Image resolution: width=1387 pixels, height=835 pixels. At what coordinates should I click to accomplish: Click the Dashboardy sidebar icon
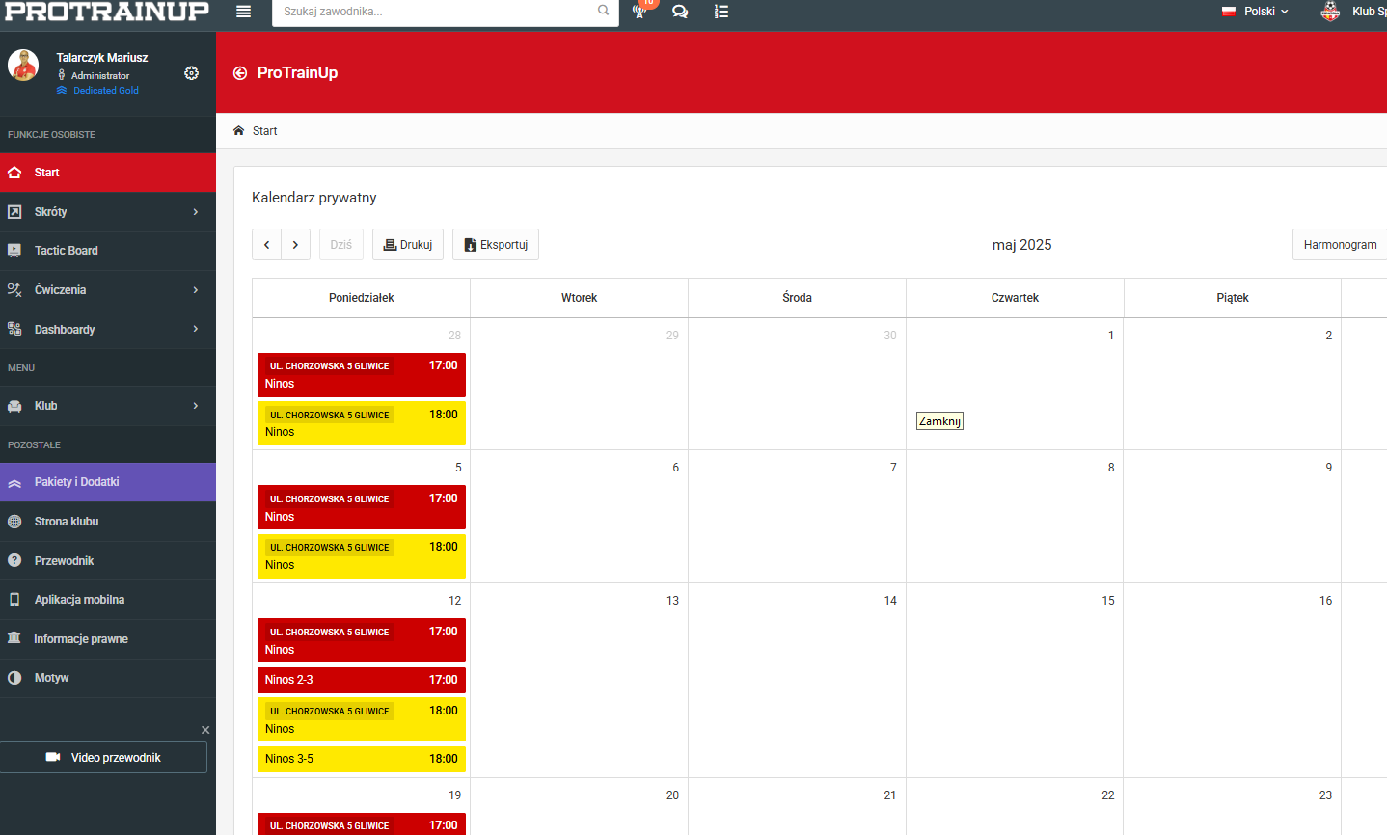(14, 329)
